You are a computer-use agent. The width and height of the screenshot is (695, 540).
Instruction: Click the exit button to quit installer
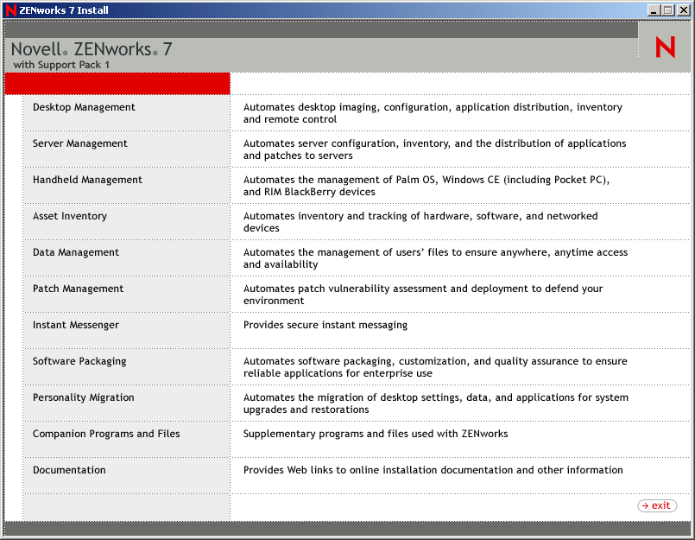(x=656, y=505)
